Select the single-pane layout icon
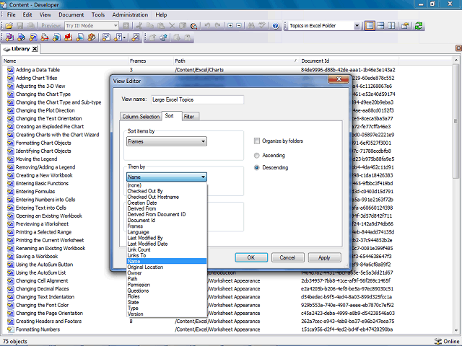Viewport: 462px width, 346px height. click(370, 26)
